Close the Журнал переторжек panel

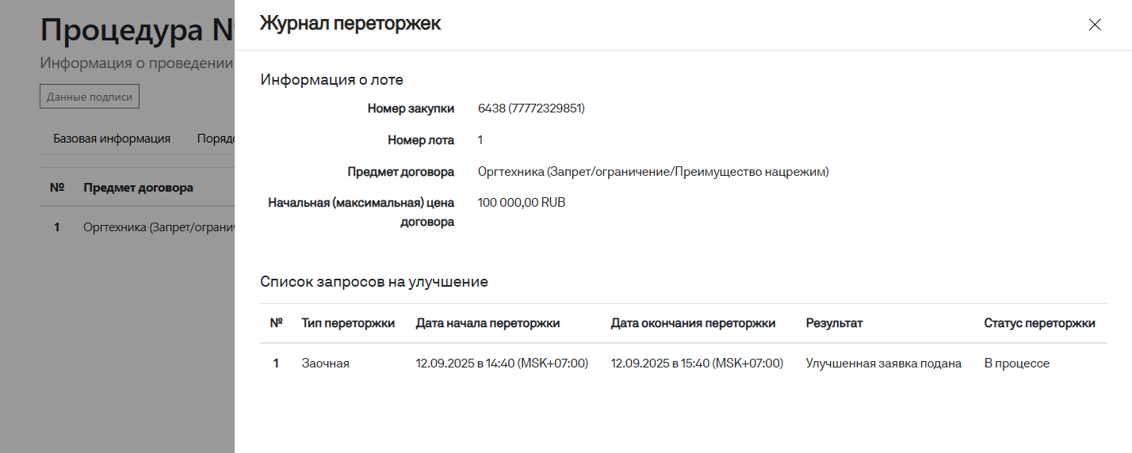1095,25
